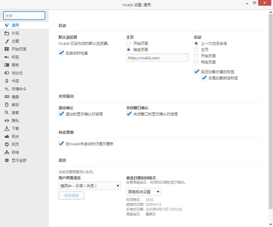Minimize the Vivaldi settings window
The image size is (273, 227).
pos(247,3)
